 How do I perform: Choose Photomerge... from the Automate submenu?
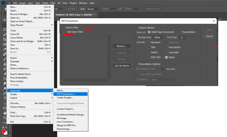pyautogui.click(x=70, y=129)
